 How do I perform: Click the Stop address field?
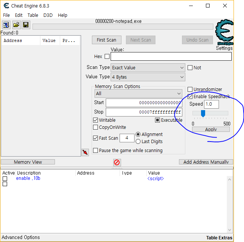(x=144, y=112)
